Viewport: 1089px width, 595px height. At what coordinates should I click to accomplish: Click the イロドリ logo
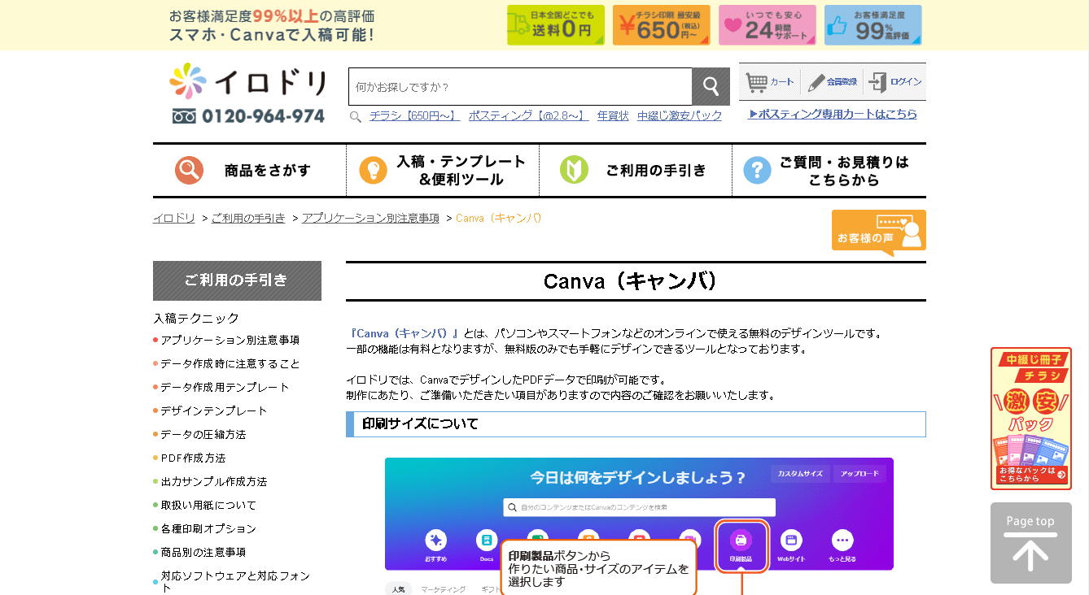[248, 82]
